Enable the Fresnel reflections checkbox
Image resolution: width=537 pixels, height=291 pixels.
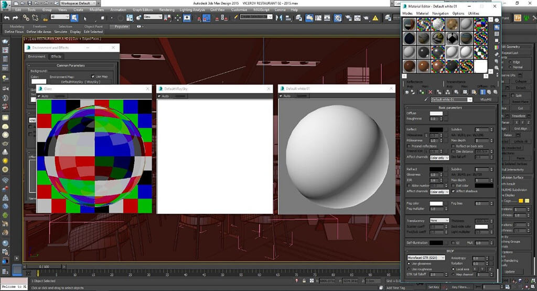(x=409, y=145)
